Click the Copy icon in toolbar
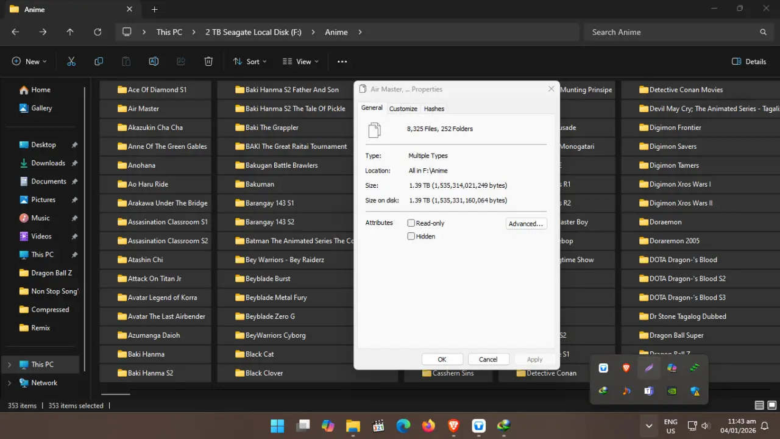The width and height of the screenshot is (780, 439). pyautogui.click(x=99, y=62)
